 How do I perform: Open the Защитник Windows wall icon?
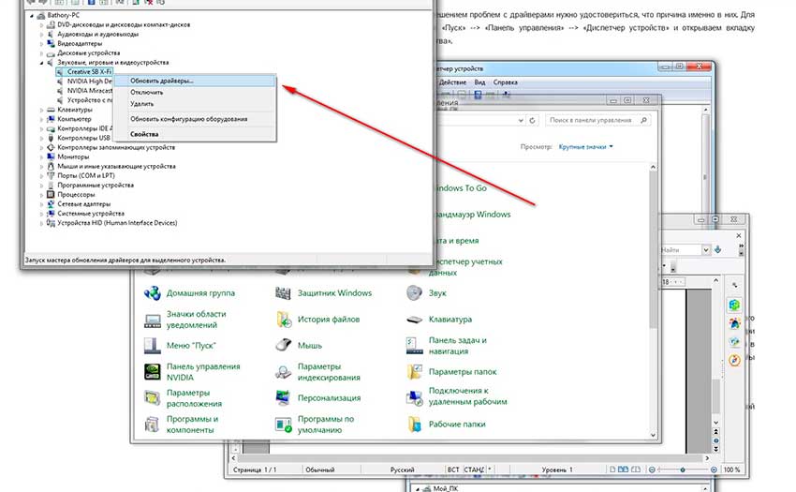pos(283,293)
